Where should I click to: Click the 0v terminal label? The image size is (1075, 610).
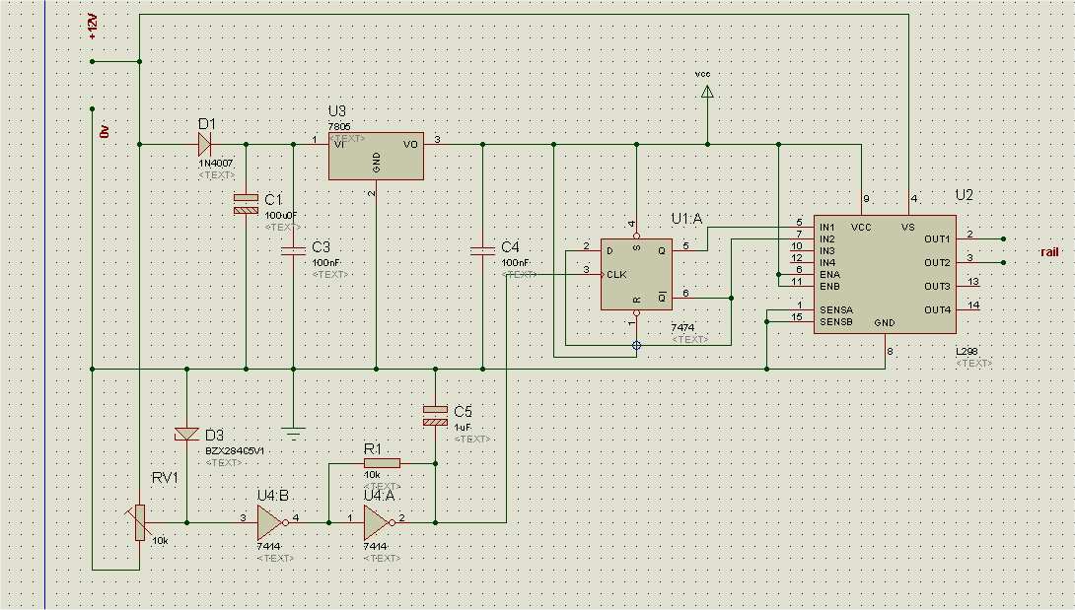pos(105,132)
